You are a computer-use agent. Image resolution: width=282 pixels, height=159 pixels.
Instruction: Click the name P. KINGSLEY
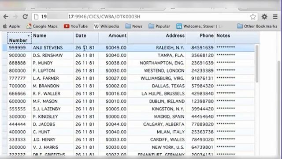(x=45, y=117)
